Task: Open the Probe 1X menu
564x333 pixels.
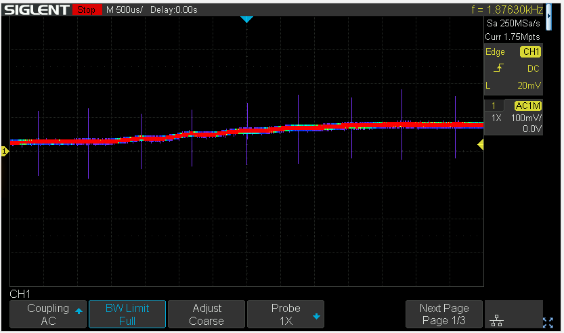Action: [x=286, y=314]
